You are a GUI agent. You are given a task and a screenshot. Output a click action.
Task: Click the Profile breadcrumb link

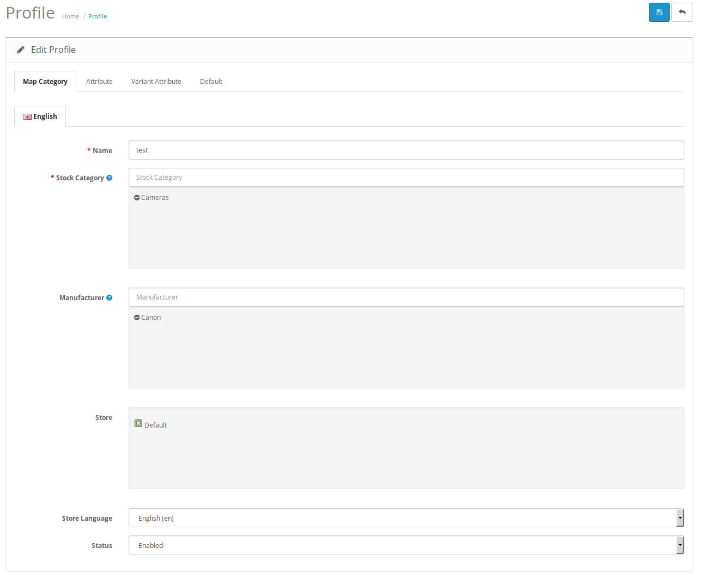[x=98, y=17]
